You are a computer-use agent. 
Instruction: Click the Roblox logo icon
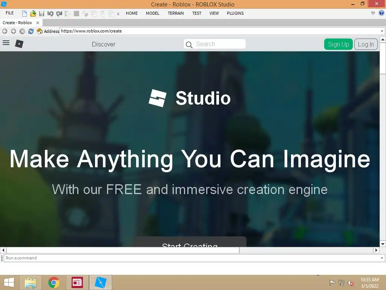click(19, 44)
